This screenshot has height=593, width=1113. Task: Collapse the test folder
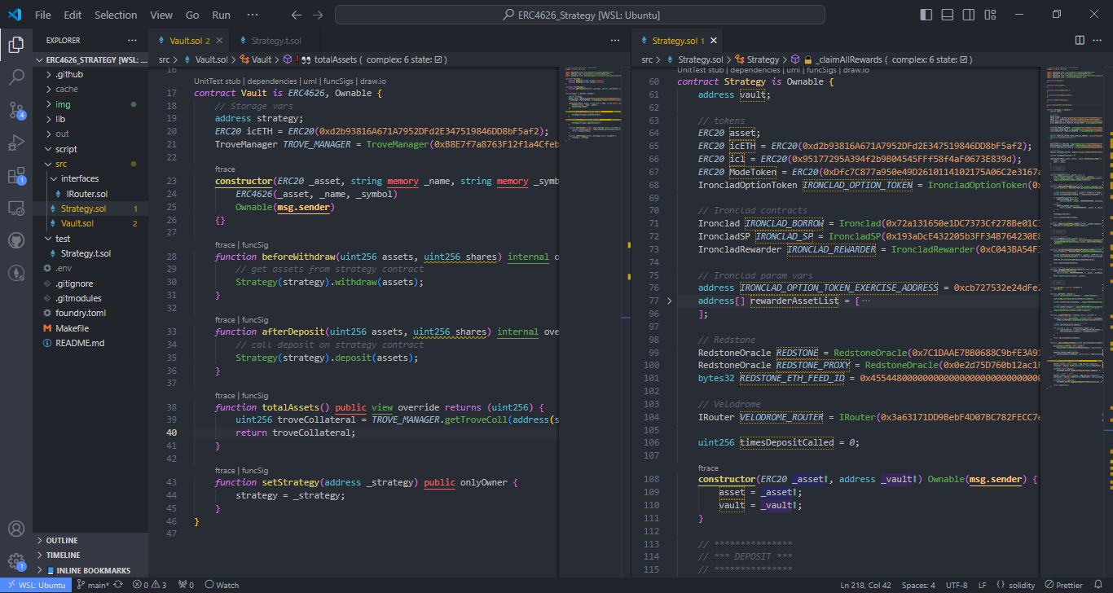pyautogui.click(x=91, y=239)
